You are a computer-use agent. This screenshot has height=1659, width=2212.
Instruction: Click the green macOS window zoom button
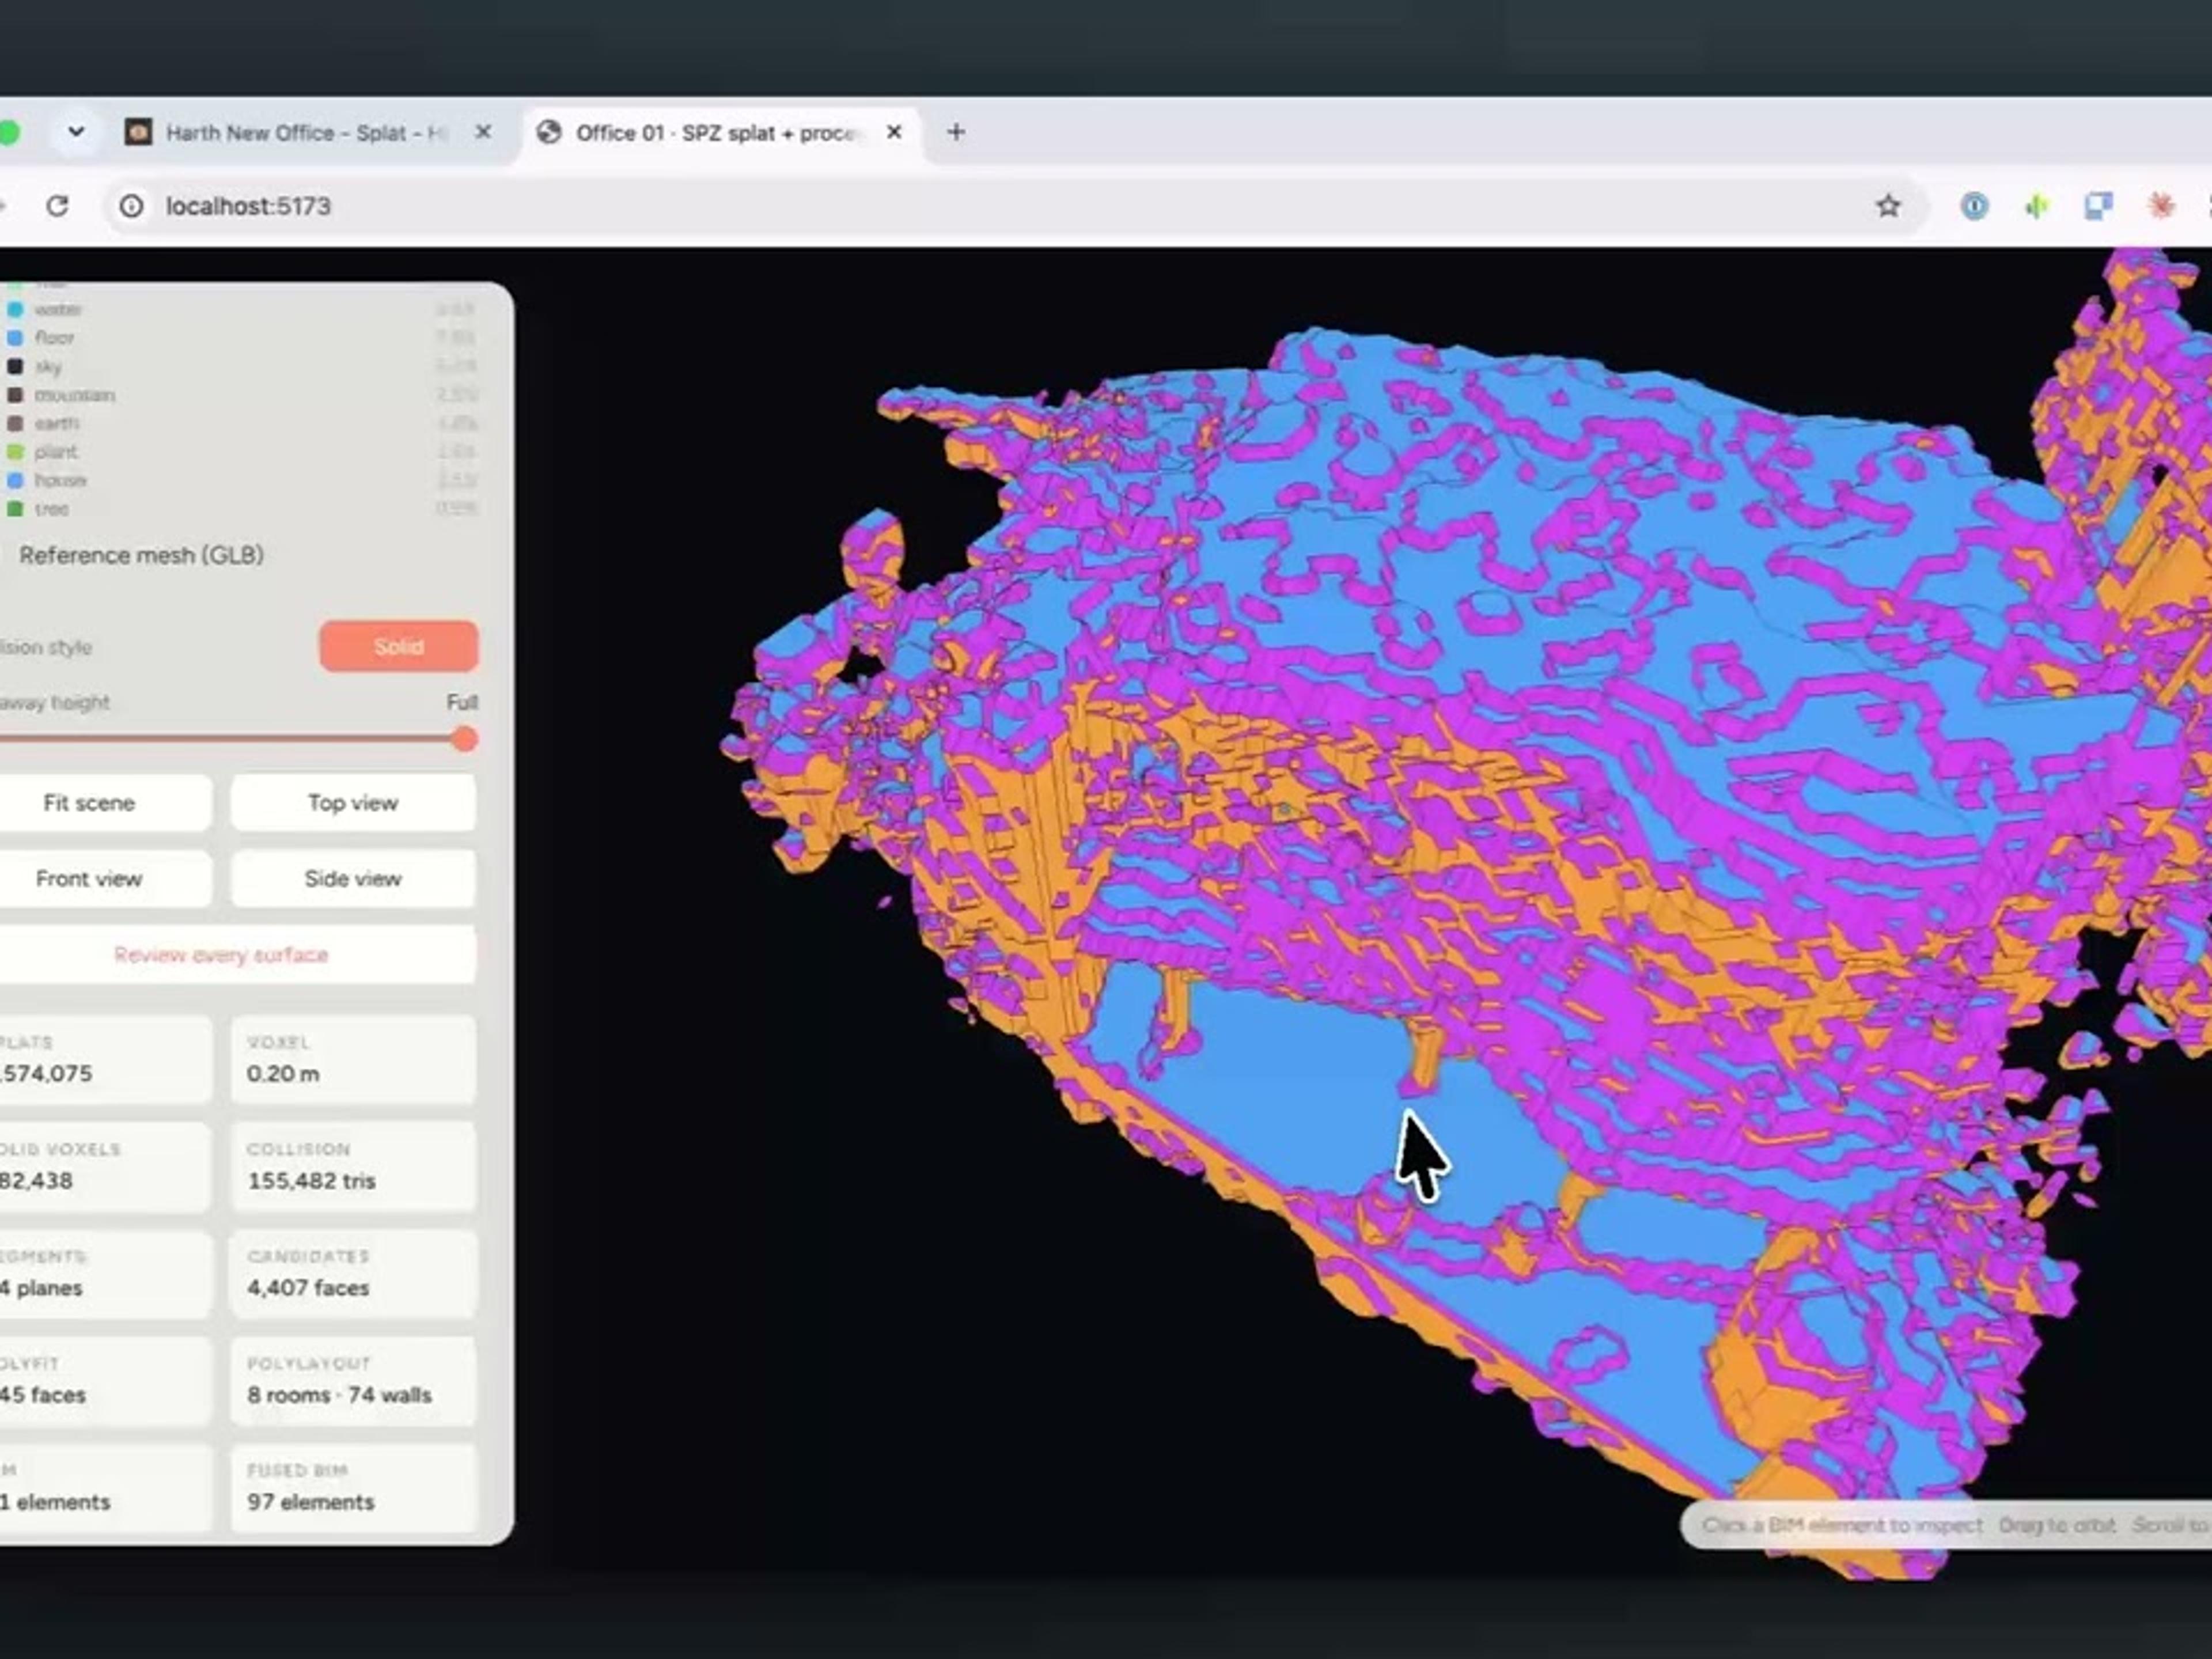coord(8,132)
